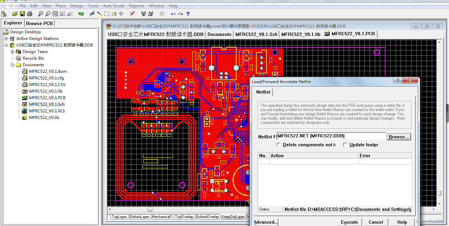Select the Zoom Out tool on toolbar

[x=47, y=14]
